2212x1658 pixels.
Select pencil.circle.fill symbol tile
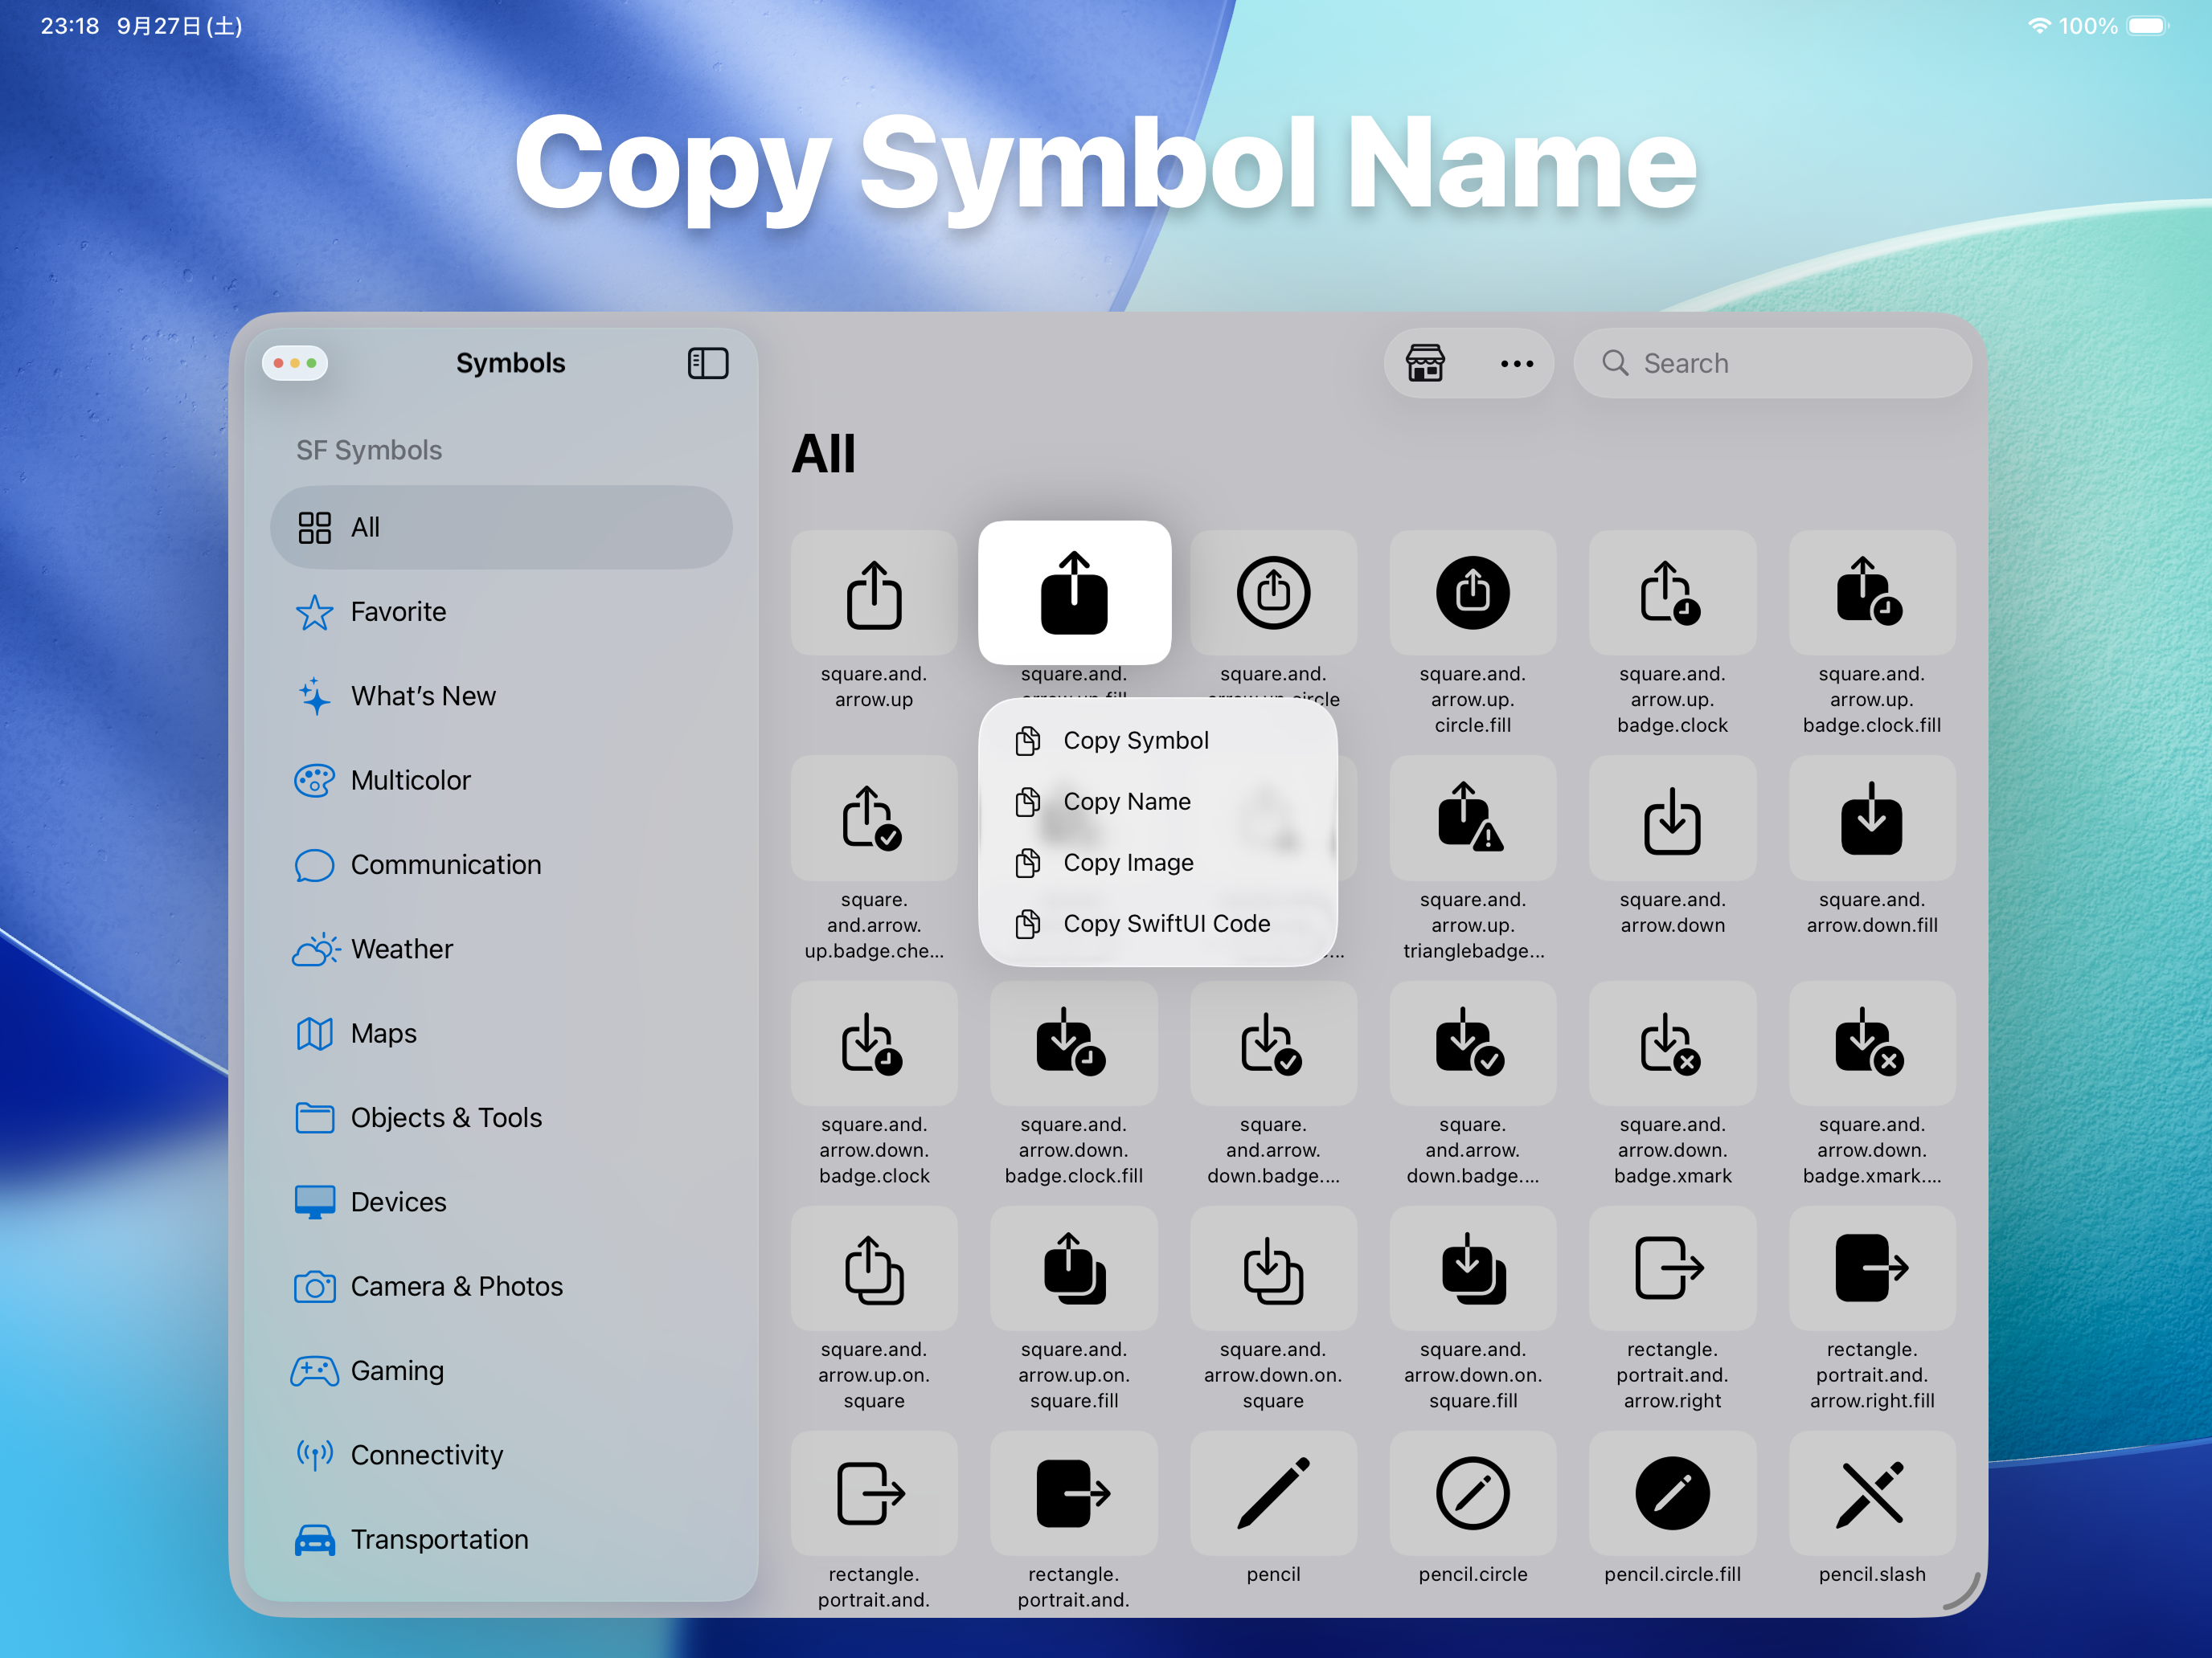[x=1672, y=1494]
